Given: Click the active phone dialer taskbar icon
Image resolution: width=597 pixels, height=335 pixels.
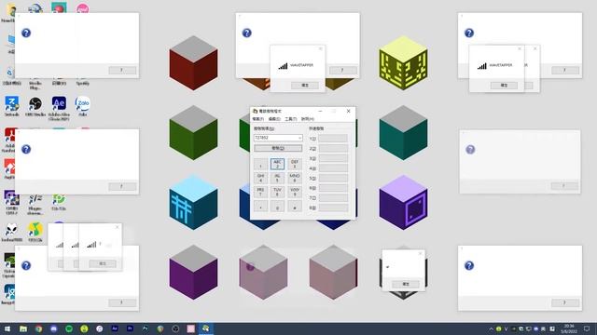Looking at the screenshot, I should click(x=206, y=328).
